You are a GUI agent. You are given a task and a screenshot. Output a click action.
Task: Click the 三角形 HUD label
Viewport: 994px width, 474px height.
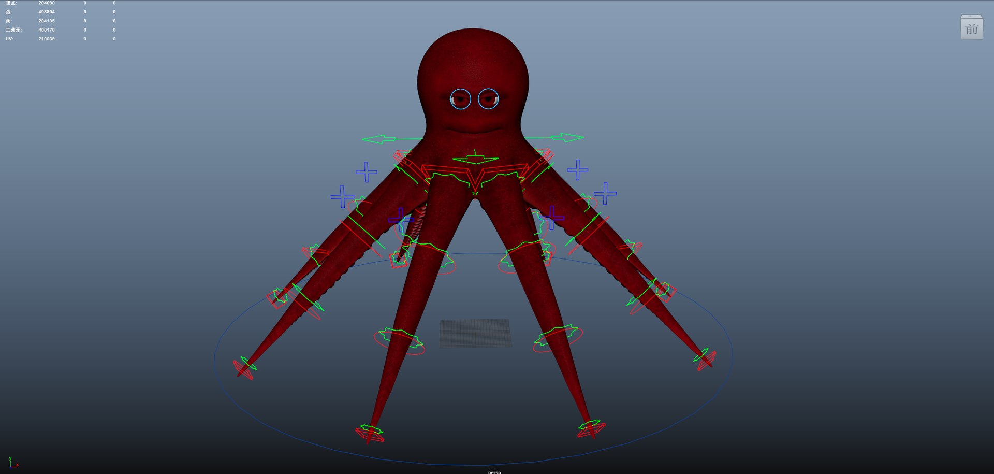13,30
